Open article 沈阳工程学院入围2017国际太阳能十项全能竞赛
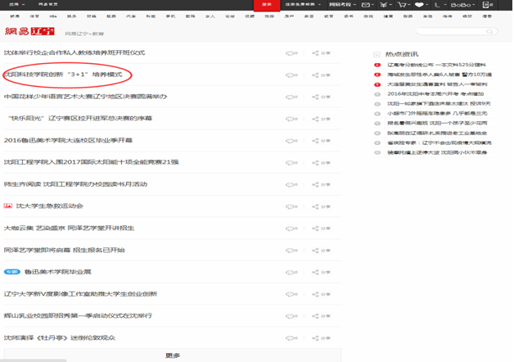Screen dimensions: 514x362 91,162
